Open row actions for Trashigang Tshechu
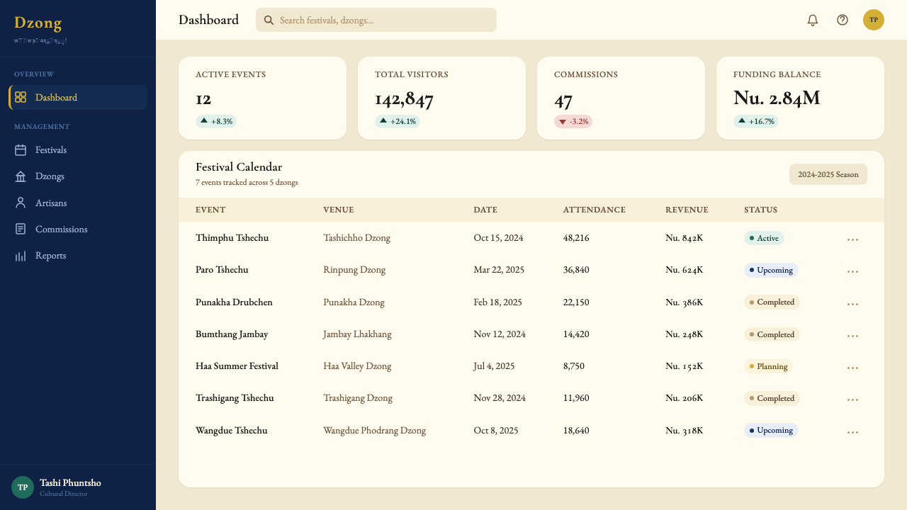 852,399
